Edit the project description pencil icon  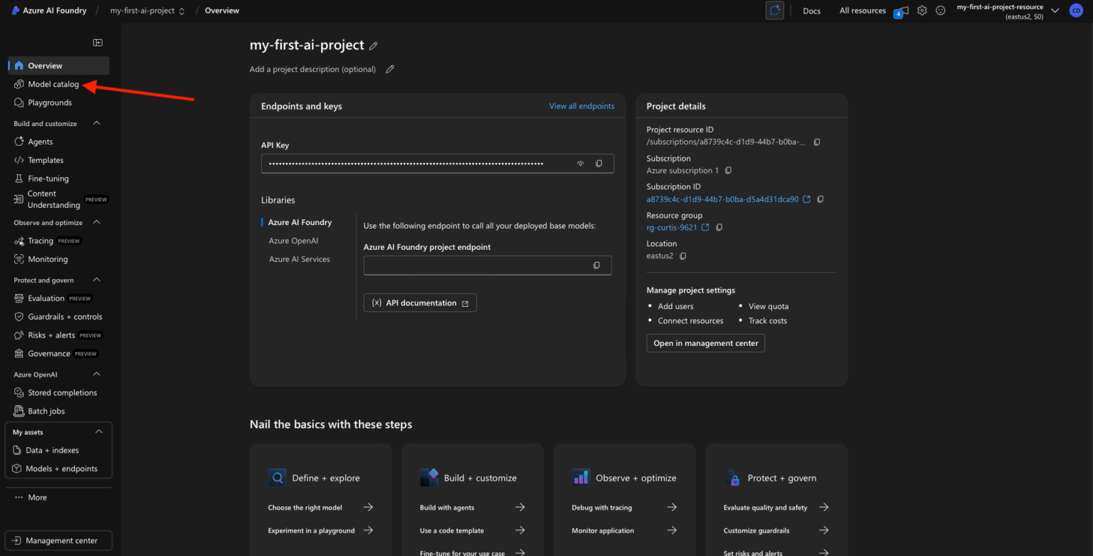pos(390,69)
